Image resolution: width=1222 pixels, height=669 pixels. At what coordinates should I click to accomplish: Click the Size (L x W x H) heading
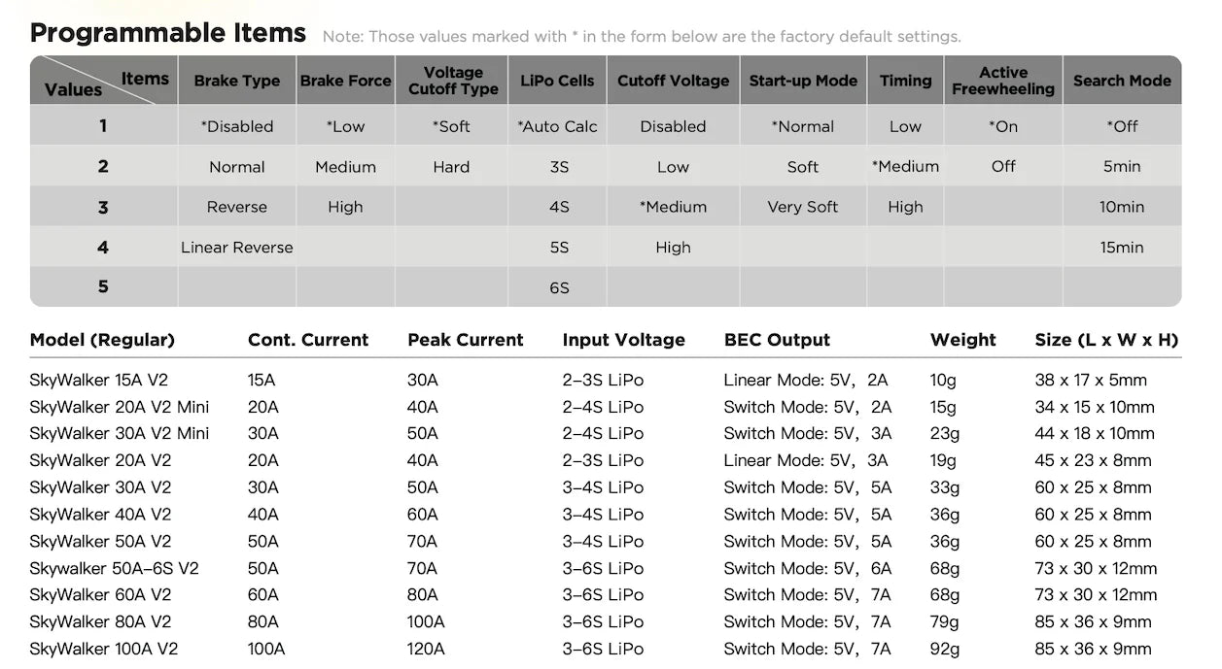click(x=1106, y=340)
